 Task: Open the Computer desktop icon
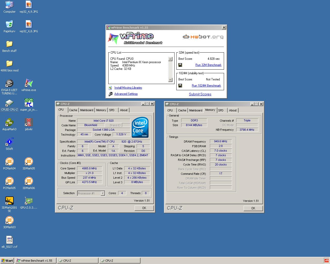[x=9, y=7]
